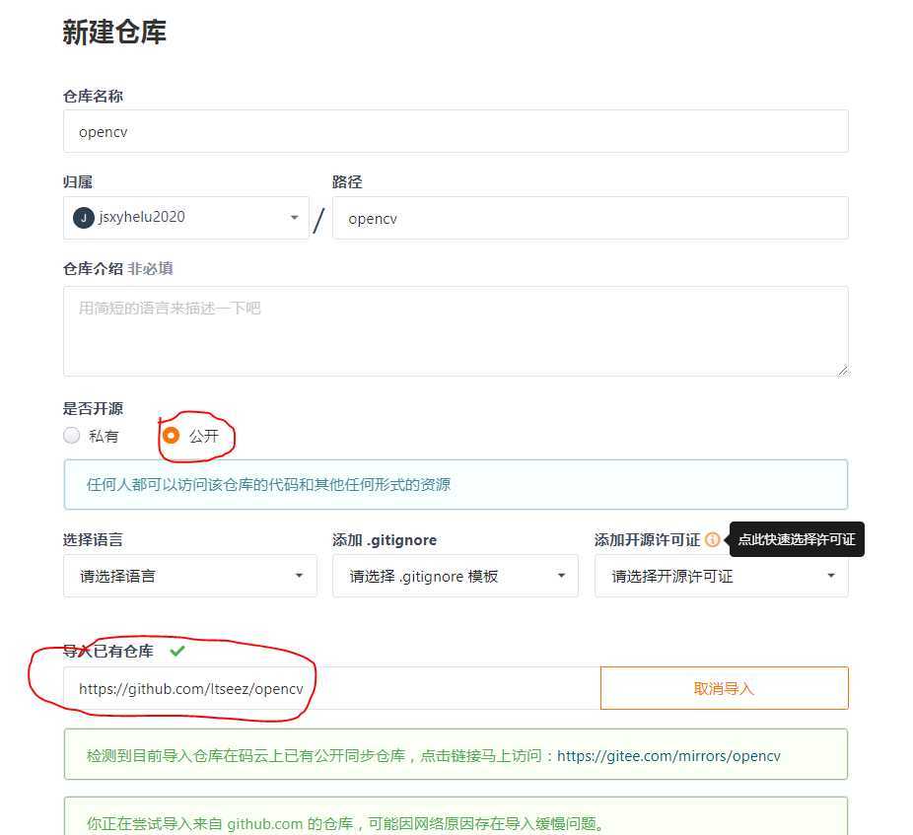Select the 私有 private radio button

pos(72,435)
